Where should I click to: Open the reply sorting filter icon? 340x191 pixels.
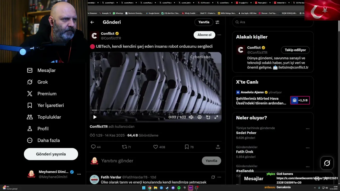[x=217, y=22]
